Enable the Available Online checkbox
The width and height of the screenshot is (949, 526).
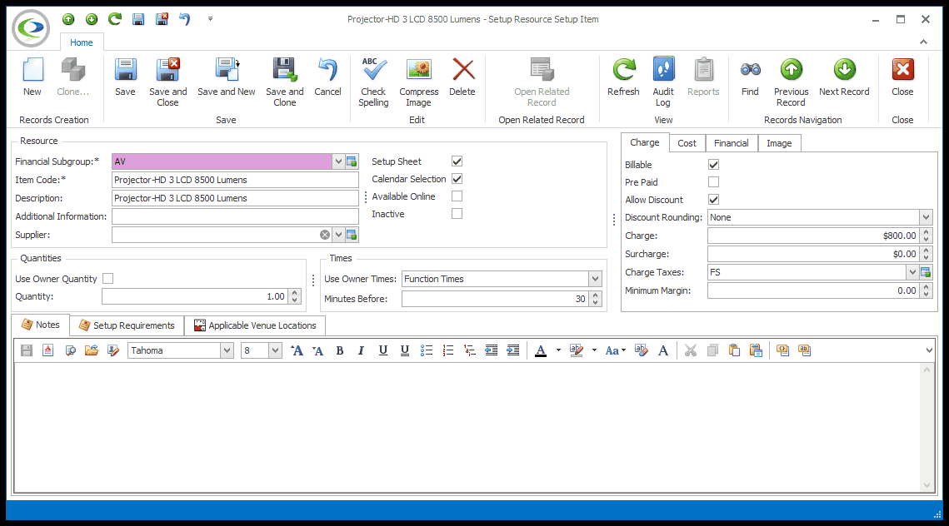(457, 196)
